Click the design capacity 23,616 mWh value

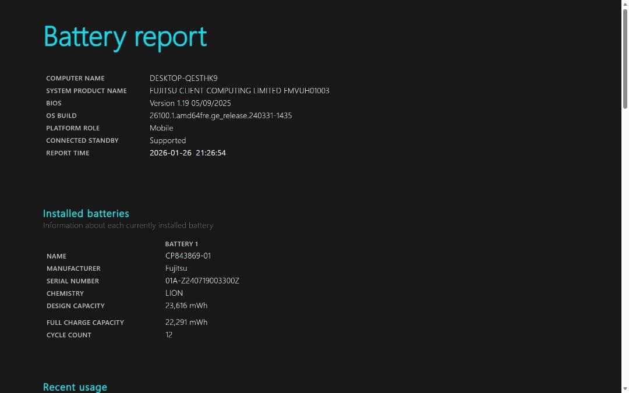[x=186, y=306]
